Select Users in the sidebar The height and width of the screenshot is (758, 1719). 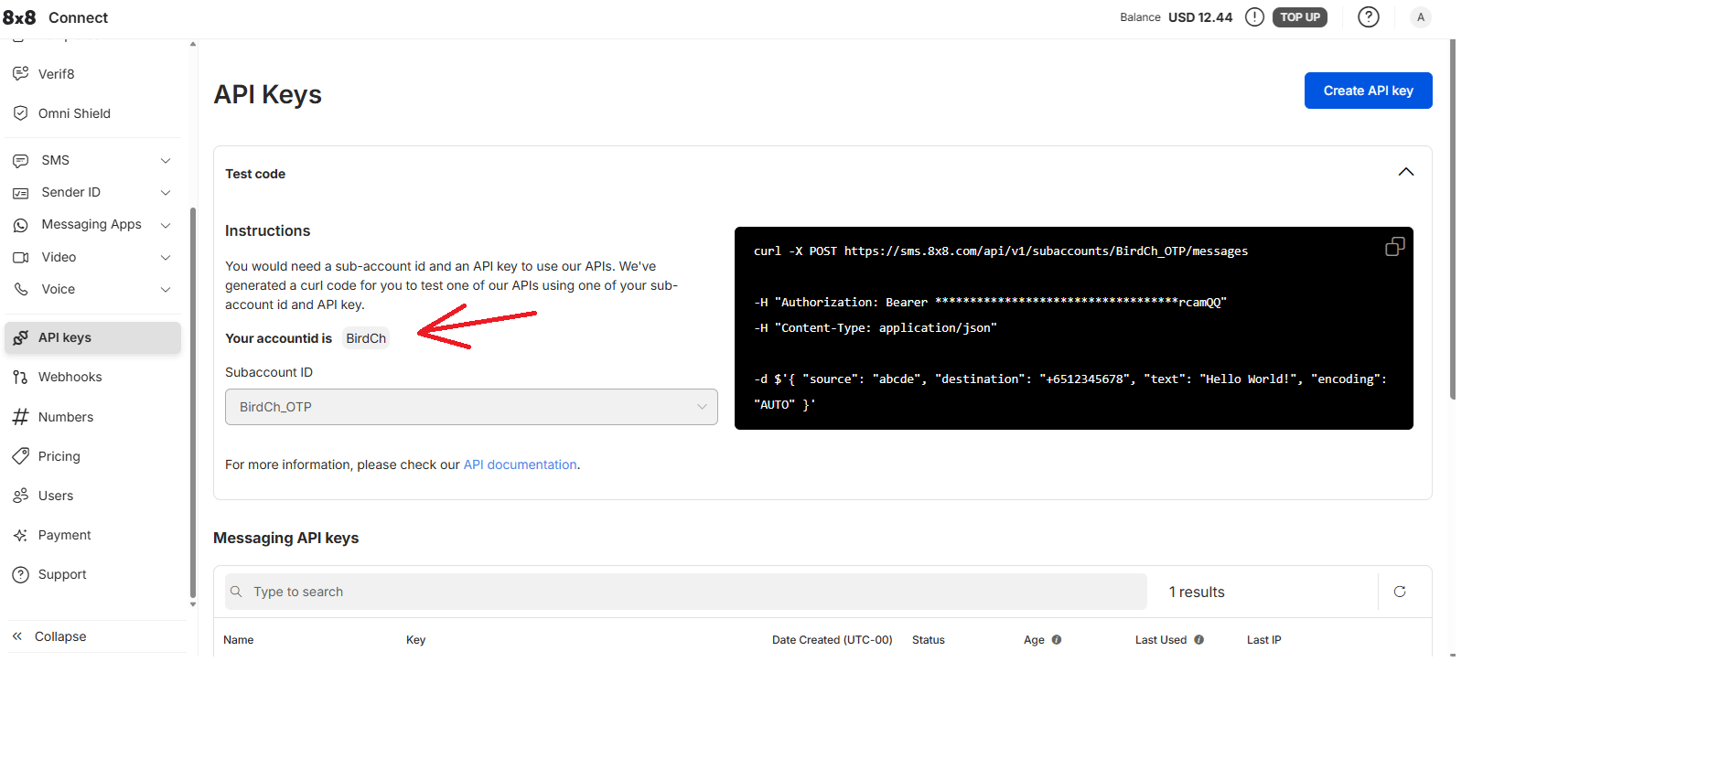coord(93,496)
